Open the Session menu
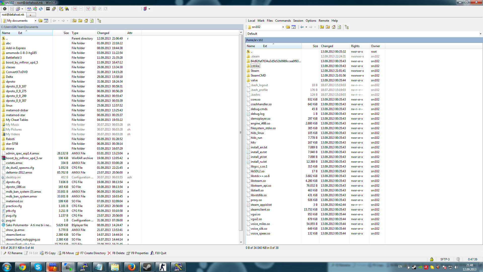Image resolution: width=483 pixels, height=272 pixels. pos(298,21)
